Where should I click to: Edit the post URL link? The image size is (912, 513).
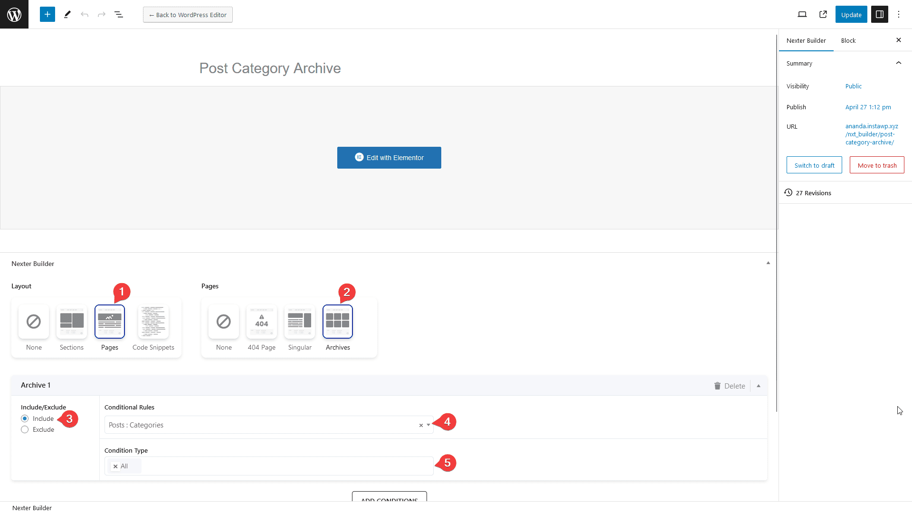(872, 134)
